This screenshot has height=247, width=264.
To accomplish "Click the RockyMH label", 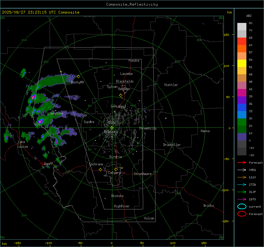I will (x=77, y=82).
